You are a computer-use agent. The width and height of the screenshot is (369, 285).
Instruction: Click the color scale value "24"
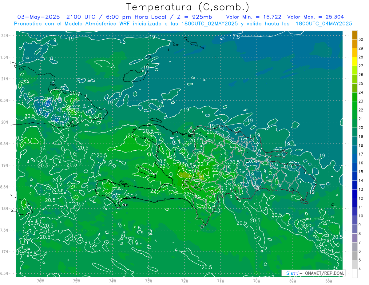361,93
